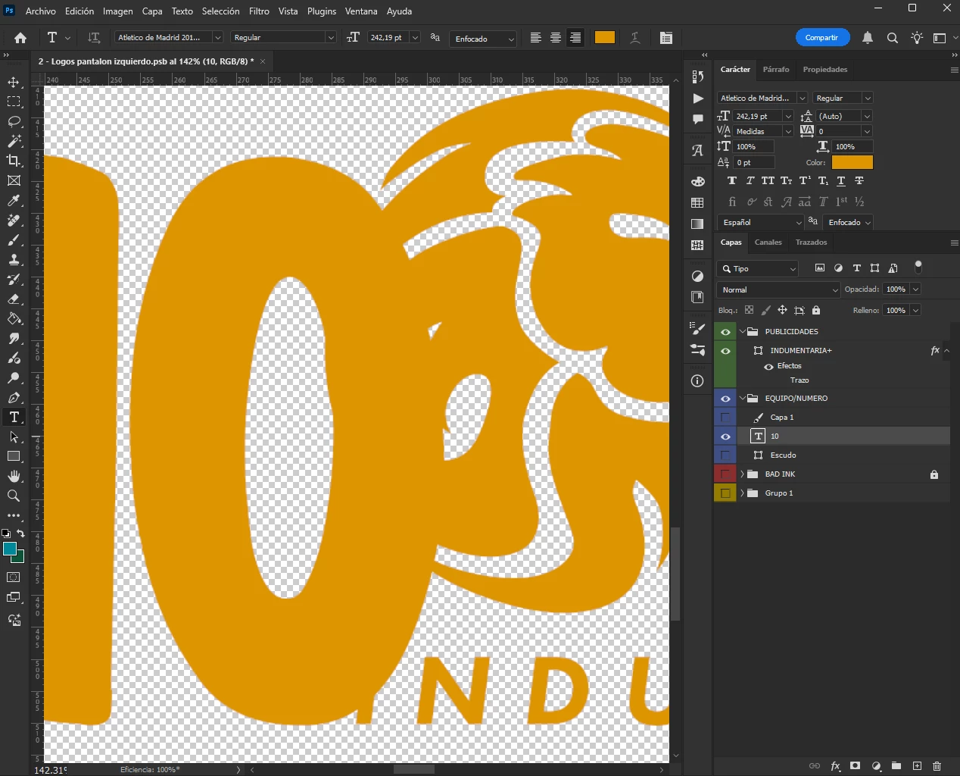Viewport: 960px width, 776px height.
Task: Select the Paint Bucket tool
Action: coord(14,318)
